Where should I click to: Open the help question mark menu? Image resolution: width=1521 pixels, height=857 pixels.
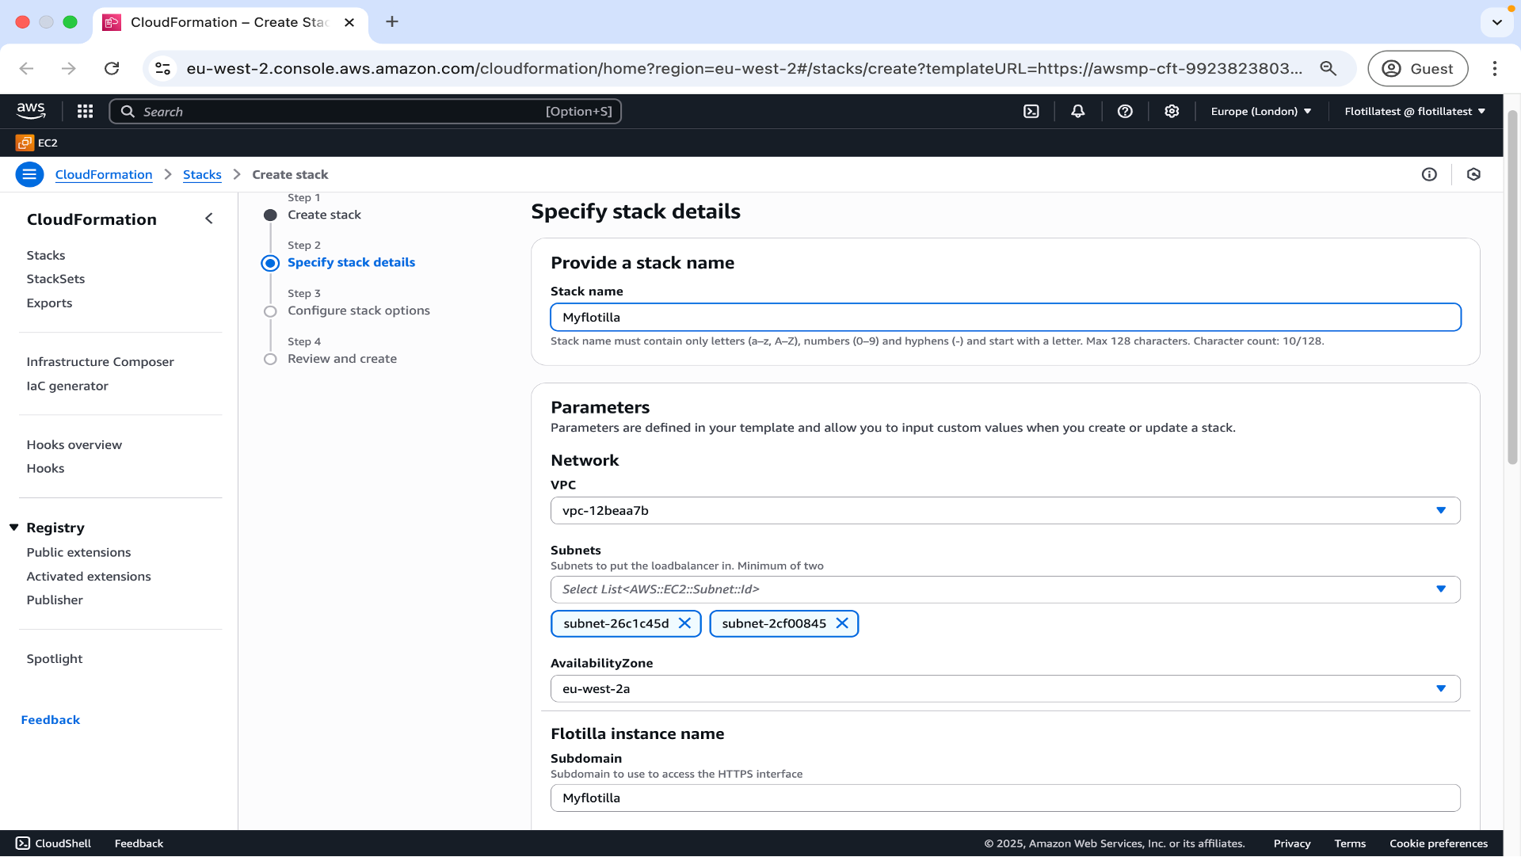point(1124,112)
